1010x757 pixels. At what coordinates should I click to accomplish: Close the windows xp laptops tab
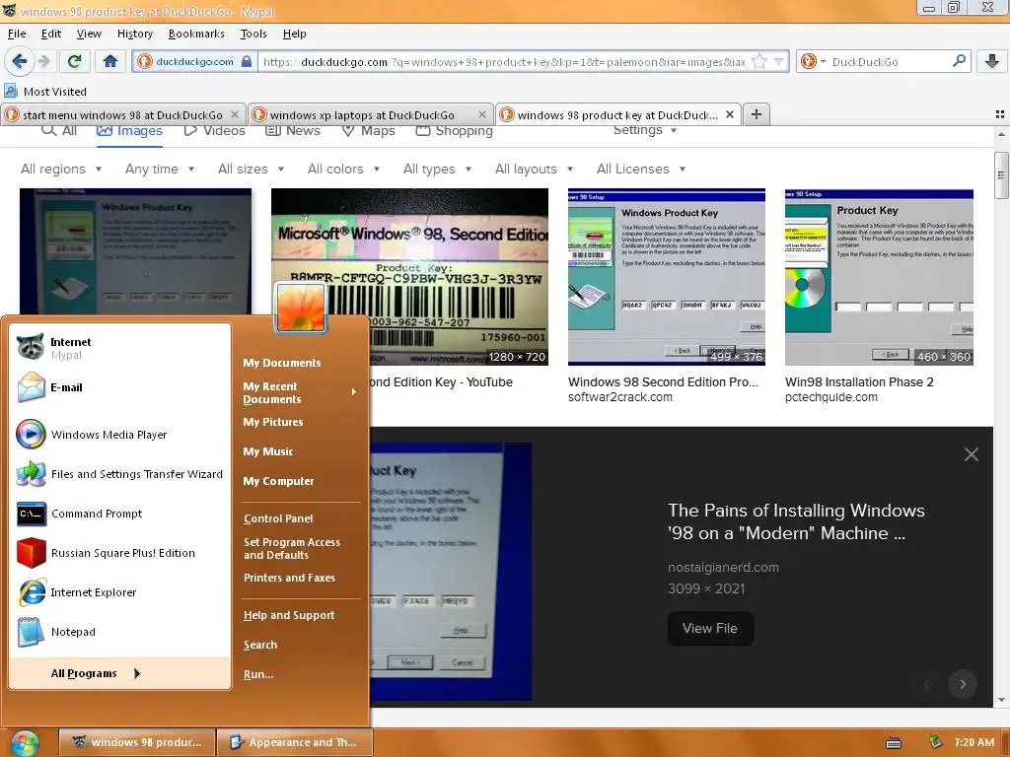coord(481,114)
